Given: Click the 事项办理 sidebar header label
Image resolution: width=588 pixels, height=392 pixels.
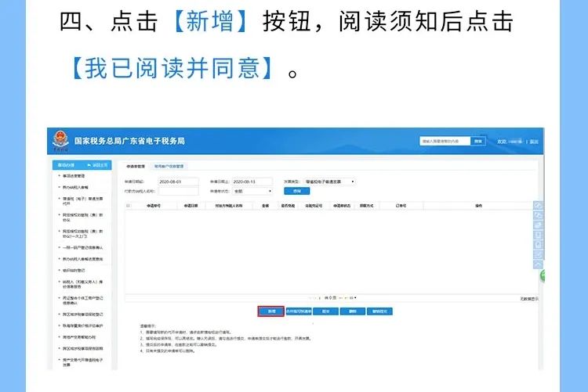Looking at the screenshot, I should (66, 165).
